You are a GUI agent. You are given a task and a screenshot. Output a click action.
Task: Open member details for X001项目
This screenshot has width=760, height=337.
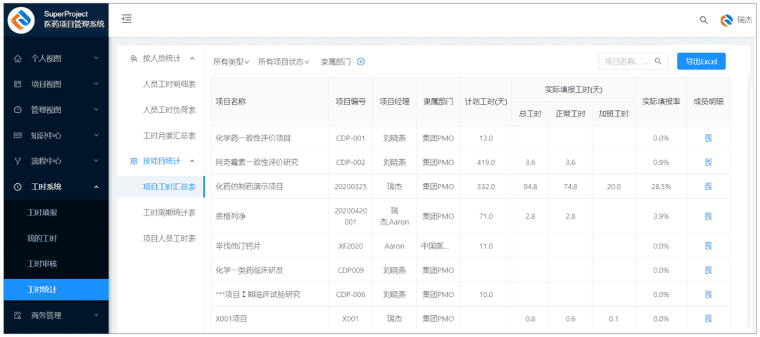[708, 319]
